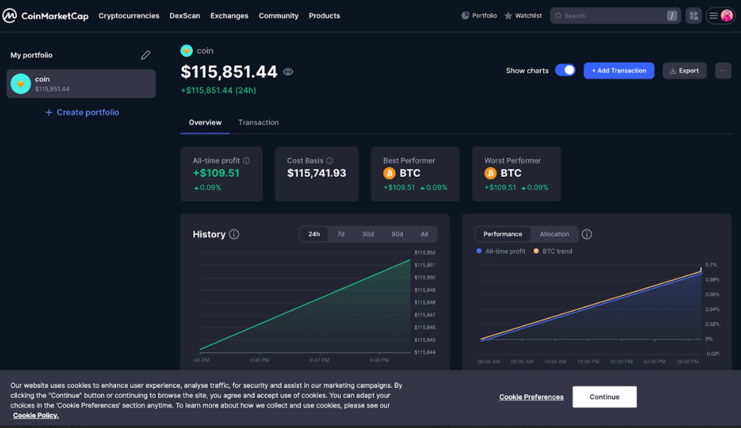Open the Cookie Policy link
Screen dimensions: 741x428
coord(36,415)
